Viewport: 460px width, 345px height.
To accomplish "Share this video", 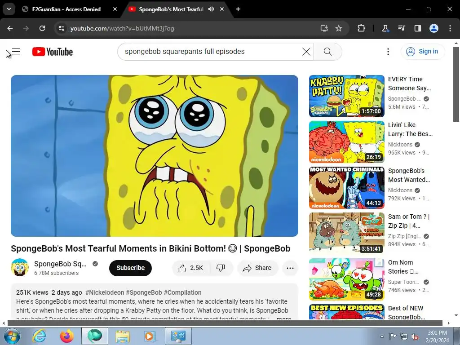I will click(x=257, y=268).
